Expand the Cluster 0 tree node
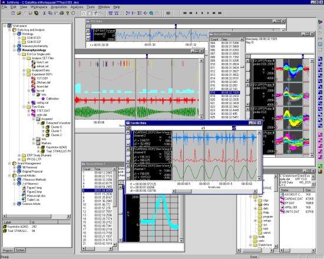This screenshot has height=259, width=324. point(44,127)
